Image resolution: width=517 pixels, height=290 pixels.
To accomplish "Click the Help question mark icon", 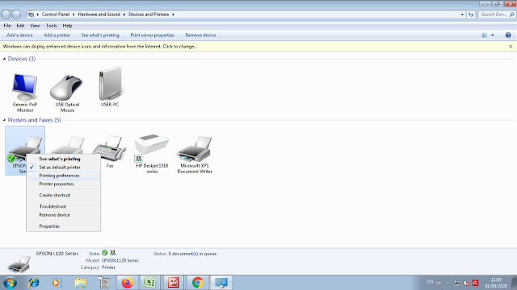I will pyautogui.click(x=508, y=35).
